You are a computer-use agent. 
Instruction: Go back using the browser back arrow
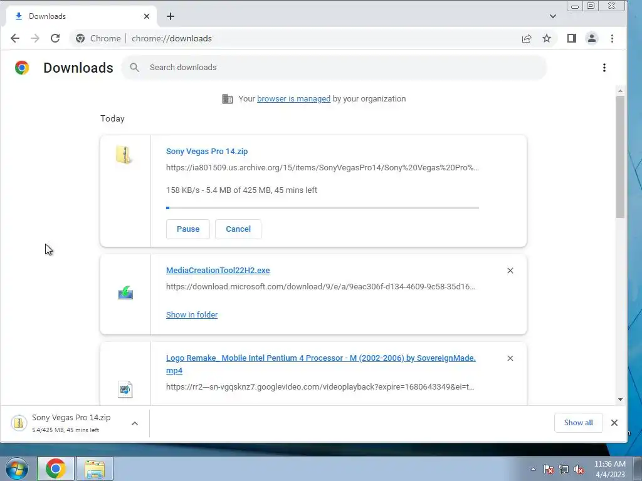point(15,38)
